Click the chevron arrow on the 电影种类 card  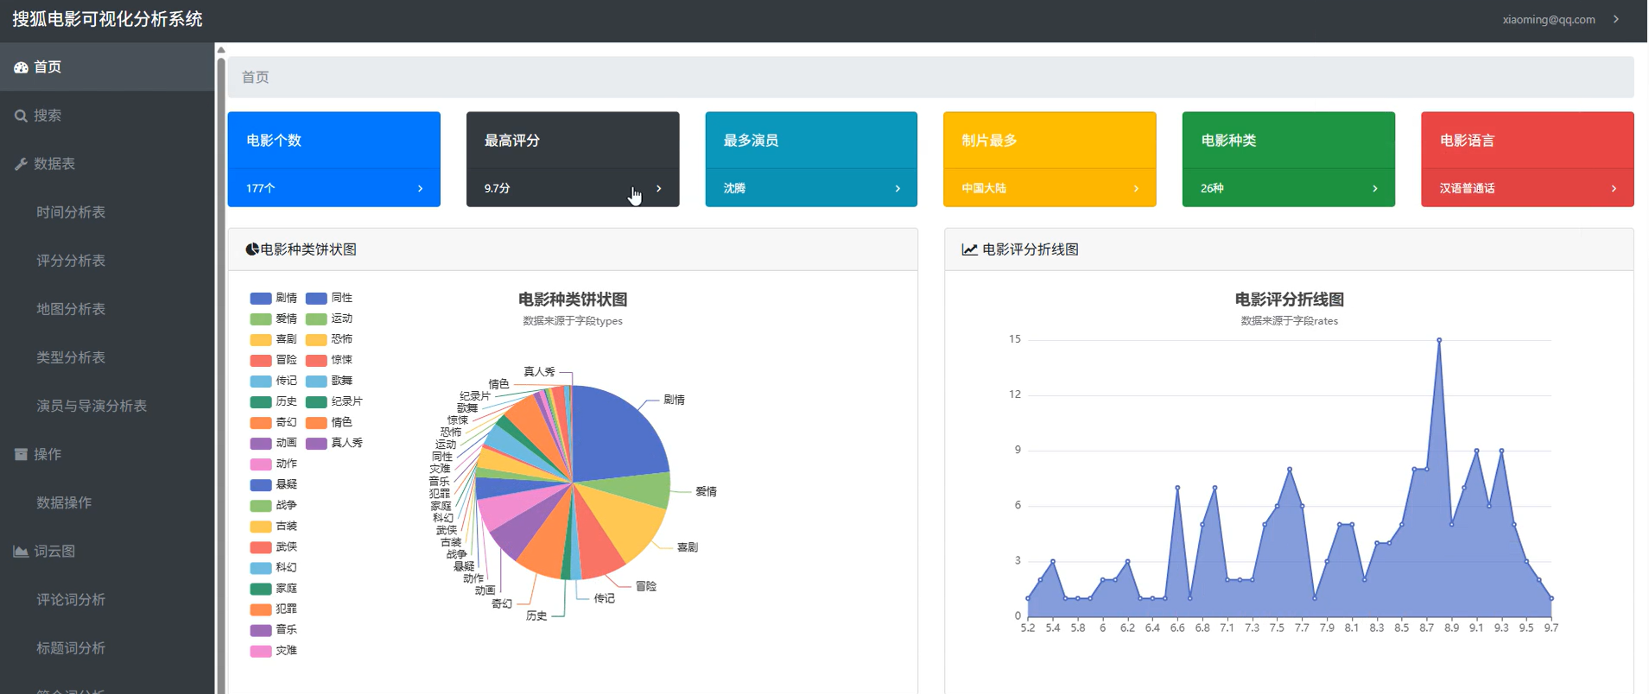click(1375, 188)
